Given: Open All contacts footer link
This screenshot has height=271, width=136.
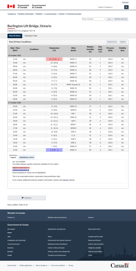Looking at the screenshot, I should tap(11, 229).
